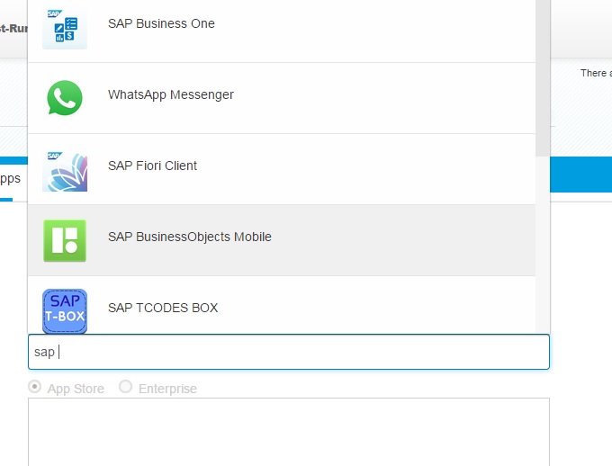
Task: Click the green SAP BusinessObjects Mobile icon
Action: point(65,240)
